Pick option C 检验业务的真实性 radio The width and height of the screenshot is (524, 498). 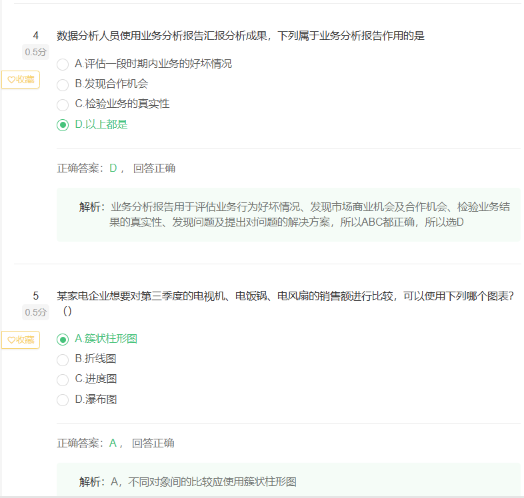coord(63,105)
